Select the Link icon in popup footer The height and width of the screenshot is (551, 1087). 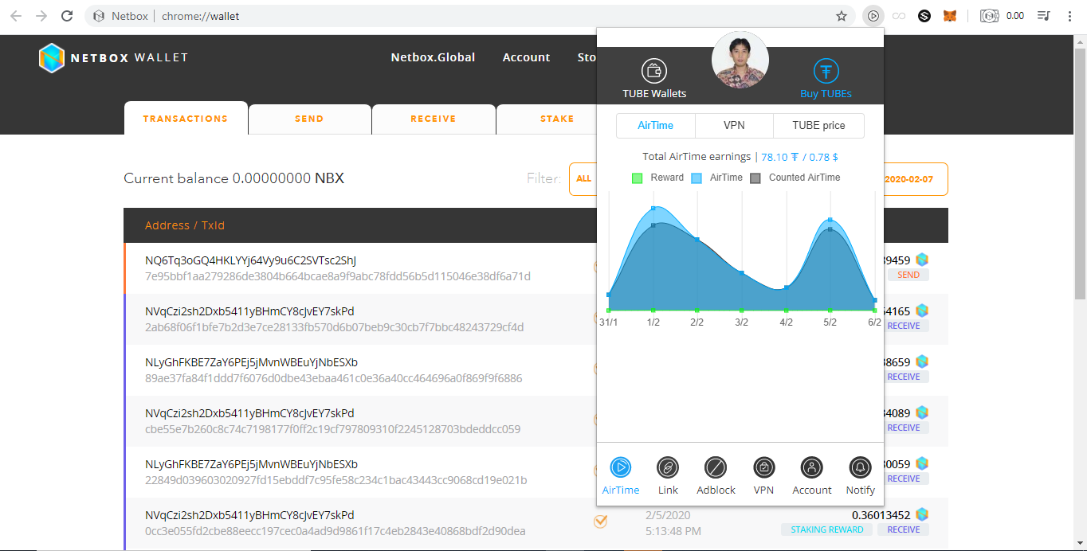pyautogui.click(x=668, y=467)
